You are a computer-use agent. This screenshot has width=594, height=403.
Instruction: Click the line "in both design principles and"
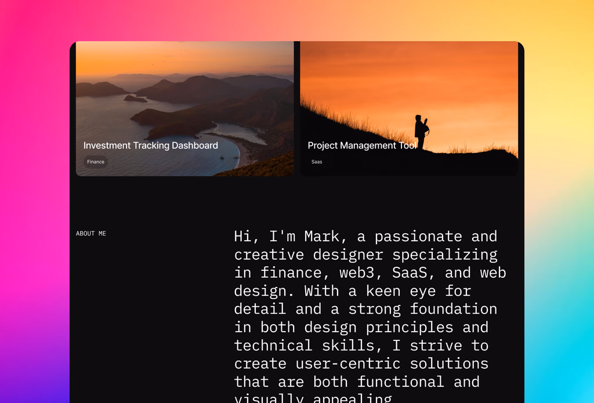(361, 327)
